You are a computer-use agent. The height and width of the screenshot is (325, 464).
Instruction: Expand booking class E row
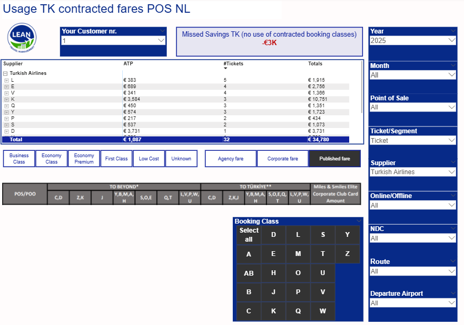click(x=6, y=87)
